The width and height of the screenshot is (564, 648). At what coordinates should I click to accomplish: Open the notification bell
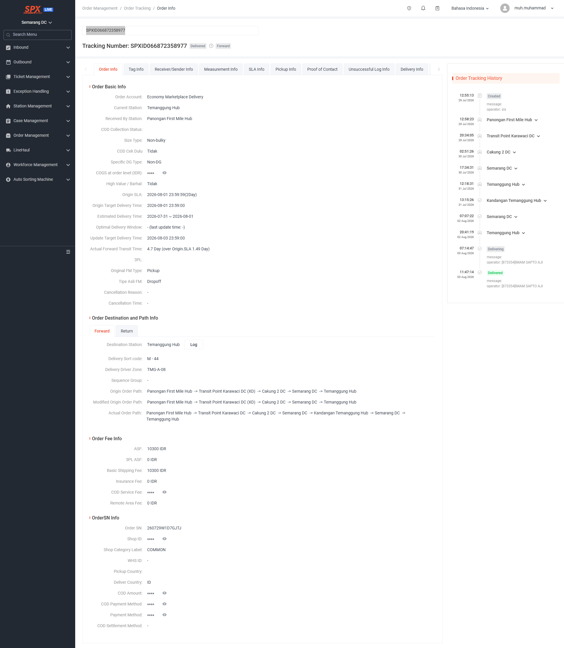point(423,8)
